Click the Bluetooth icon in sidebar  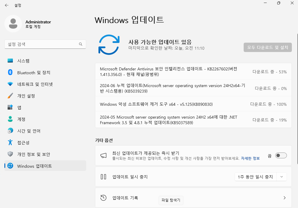(x=10, y=72)
